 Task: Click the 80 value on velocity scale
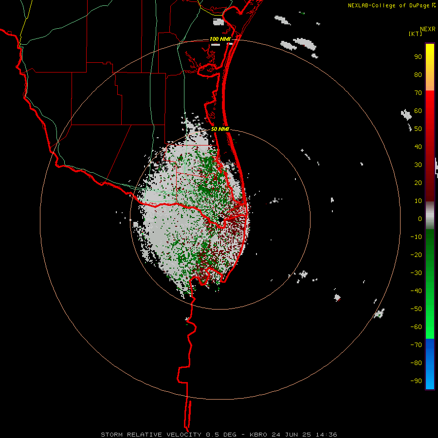[418, 74]
